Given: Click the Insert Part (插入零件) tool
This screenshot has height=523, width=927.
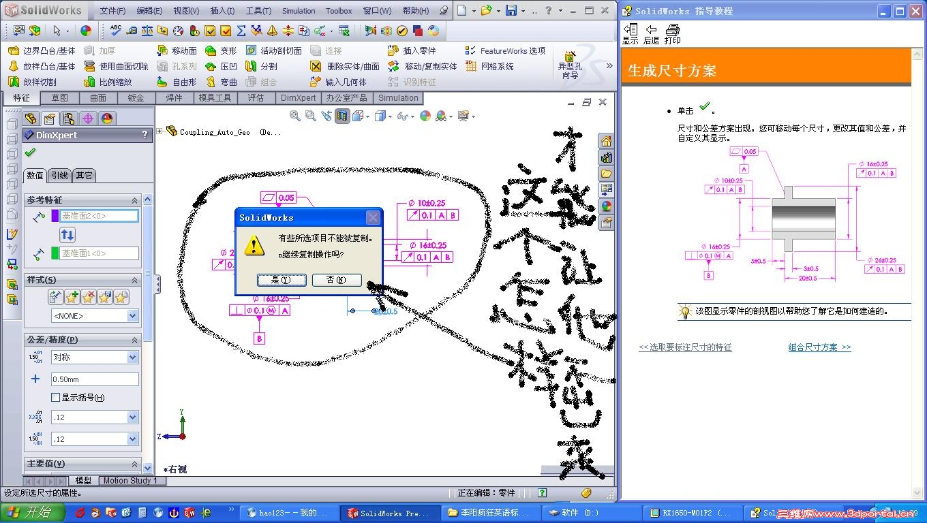Looking at the screenshot, I should coord(412,50).
